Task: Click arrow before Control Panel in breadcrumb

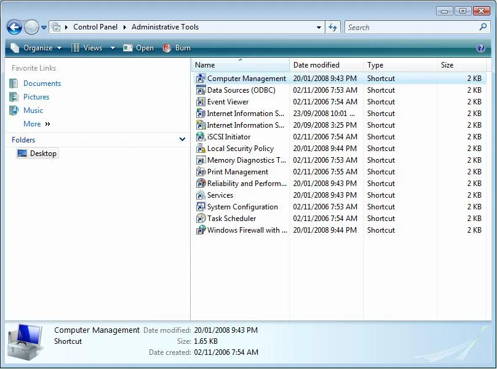Action: [66, 27]
